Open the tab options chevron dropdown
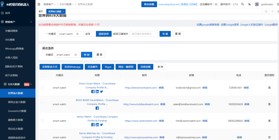This screenshot has width=279, height=140. click(273, 11)
